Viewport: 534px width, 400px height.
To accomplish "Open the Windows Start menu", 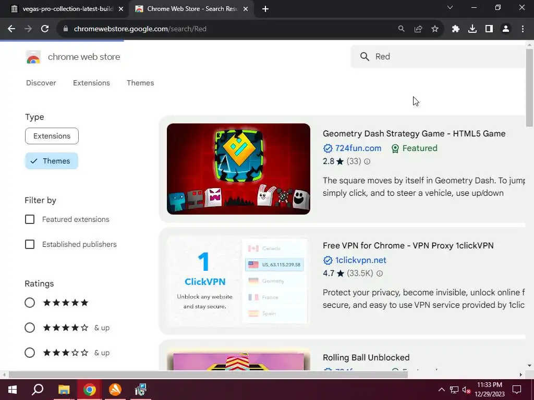I will pyautogui.click(x=13, y=390).
